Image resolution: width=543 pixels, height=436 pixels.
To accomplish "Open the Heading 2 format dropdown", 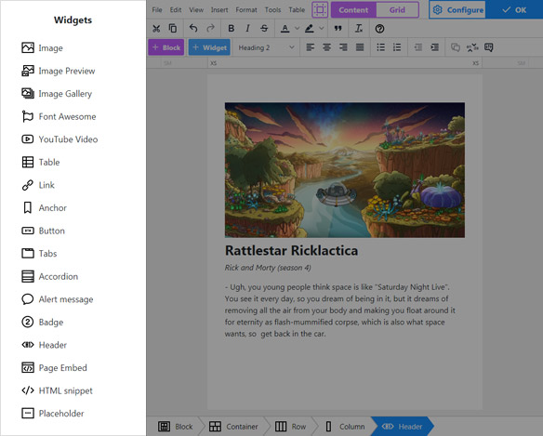I will (266, 47).
